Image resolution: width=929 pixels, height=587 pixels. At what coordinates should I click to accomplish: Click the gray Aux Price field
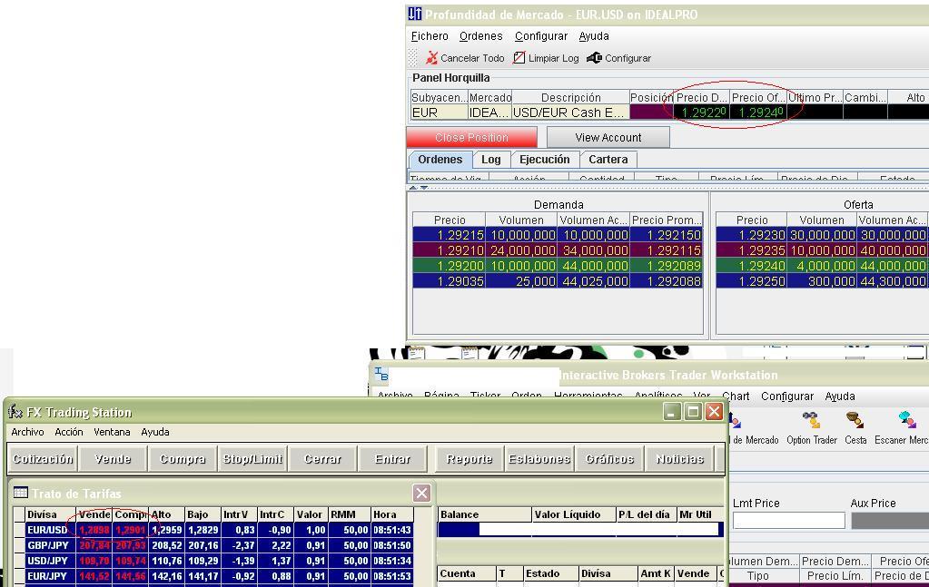(x=890, y=520)
